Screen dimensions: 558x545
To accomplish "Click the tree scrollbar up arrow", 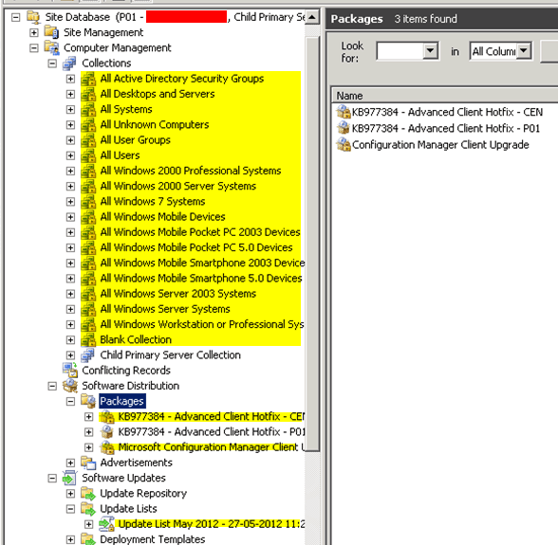I will pos(312,17).
